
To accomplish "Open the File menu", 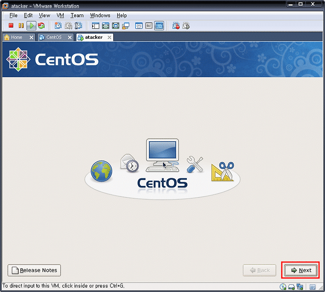I will point(14,15).
